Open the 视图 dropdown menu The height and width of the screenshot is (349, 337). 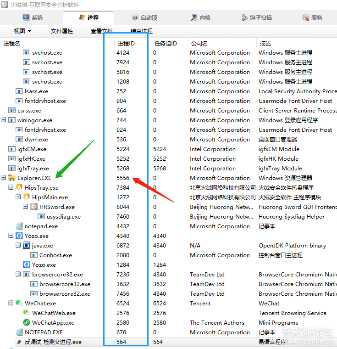click(22, 31)
